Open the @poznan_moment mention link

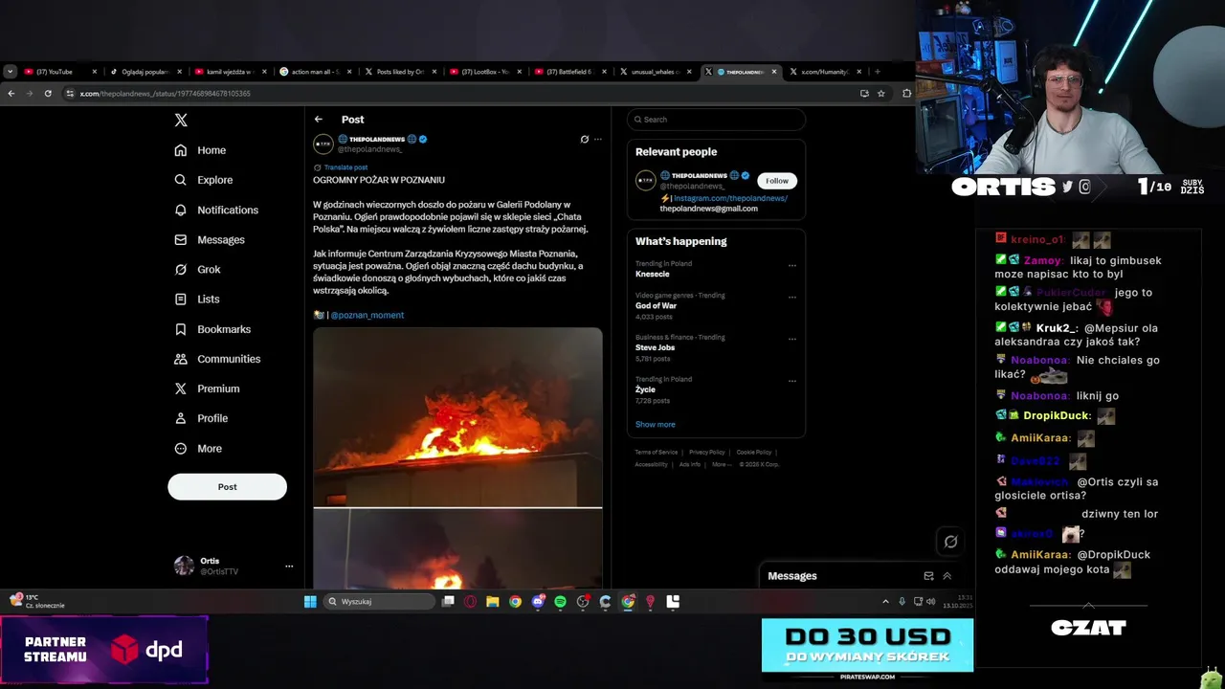click(367, 315)
